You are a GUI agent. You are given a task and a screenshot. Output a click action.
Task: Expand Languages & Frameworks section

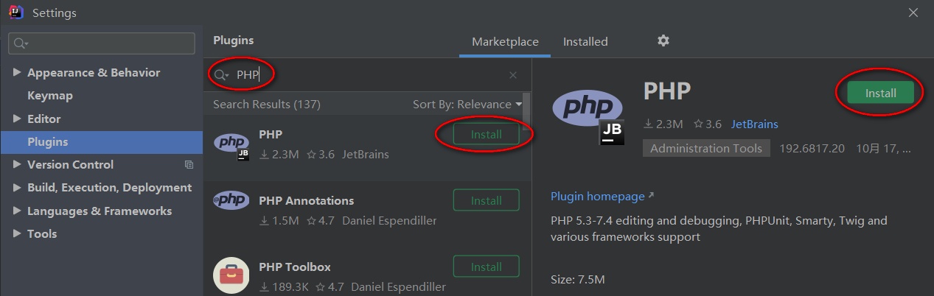coord(17,211)
